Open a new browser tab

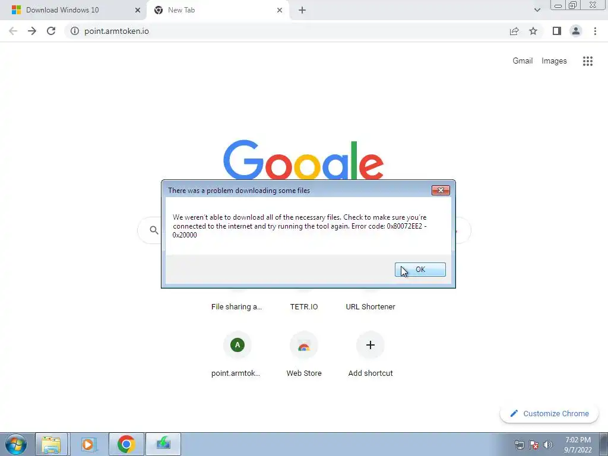pyautogui.click(x=302, y=11)
